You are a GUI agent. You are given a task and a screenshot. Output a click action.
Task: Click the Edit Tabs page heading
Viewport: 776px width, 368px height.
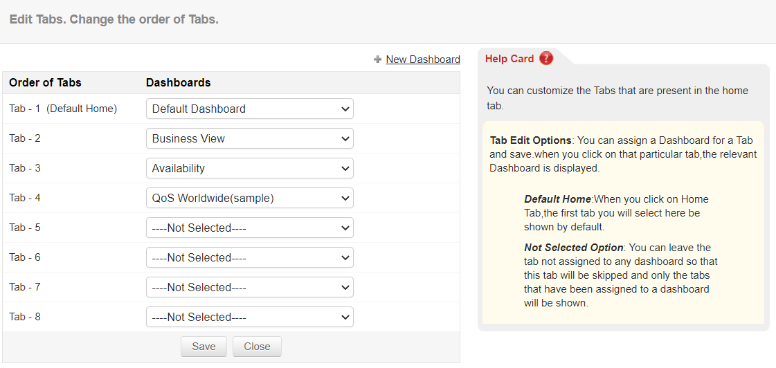click(x=114, y=19)
